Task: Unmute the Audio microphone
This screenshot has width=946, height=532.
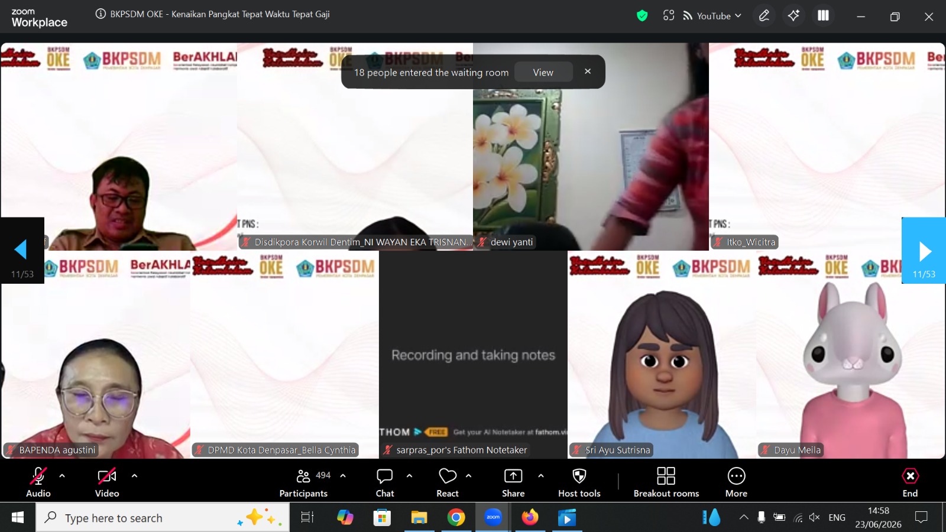Action: point(38,483)
